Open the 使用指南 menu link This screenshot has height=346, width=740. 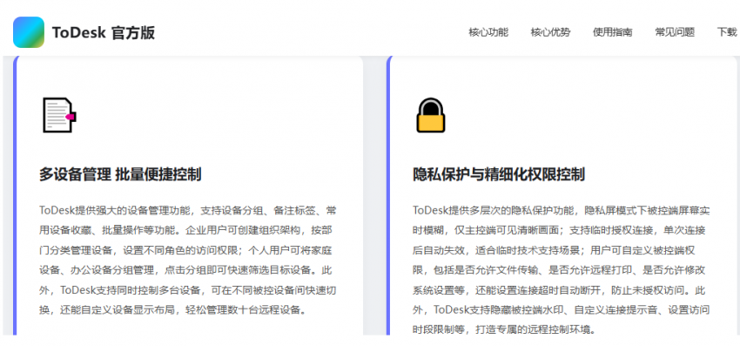tap(613, 32)
